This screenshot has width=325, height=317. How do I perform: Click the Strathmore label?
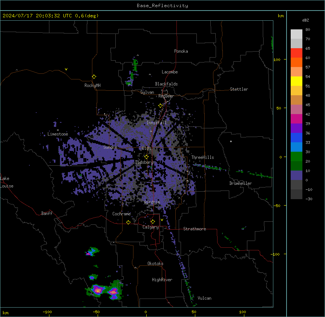(195, 229)
